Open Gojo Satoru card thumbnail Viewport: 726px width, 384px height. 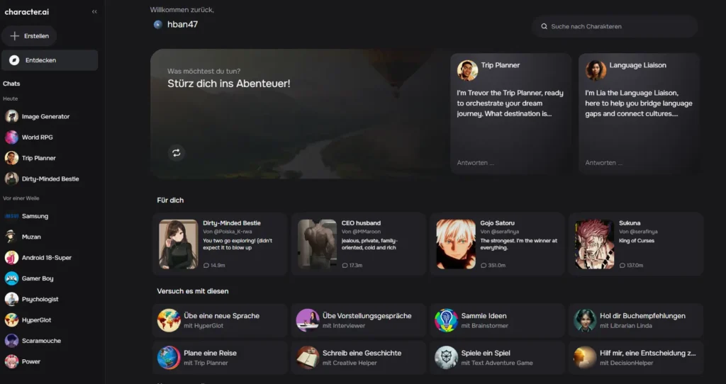[456, 244]
